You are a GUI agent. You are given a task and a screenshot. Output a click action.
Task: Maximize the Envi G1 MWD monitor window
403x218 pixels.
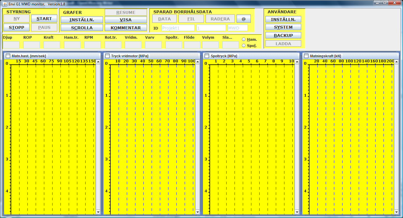384,3
